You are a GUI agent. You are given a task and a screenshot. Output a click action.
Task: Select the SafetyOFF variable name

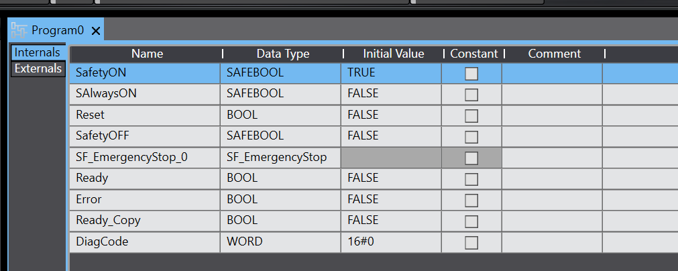coord(145,136)
